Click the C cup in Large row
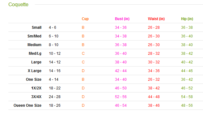This screenshot has width=203, height=116. (x=83, y=62)
